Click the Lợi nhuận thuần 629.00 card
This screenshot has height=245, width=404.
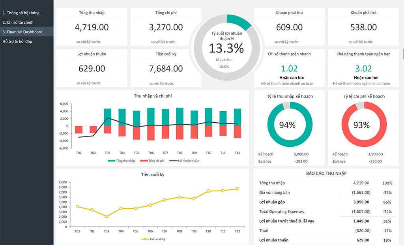(x=92, y=68)
